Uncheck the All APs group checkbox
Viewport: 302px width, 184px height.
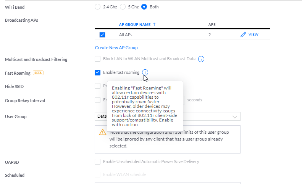click(x=102, y=35)
